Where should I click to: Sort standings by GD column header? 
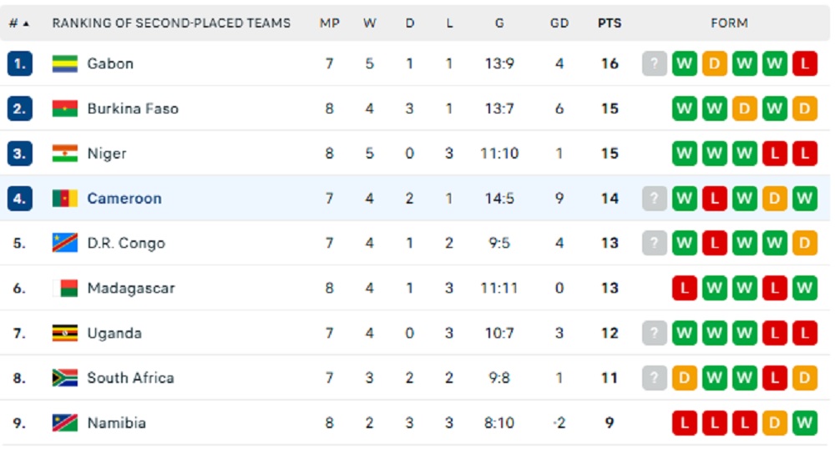559,23
